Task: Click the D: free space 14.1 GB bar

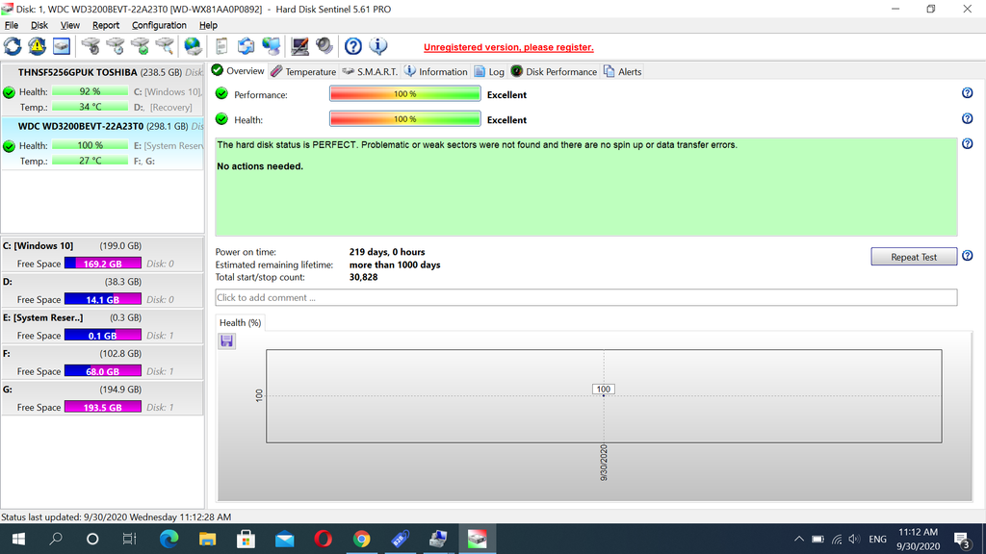Action: (102, 299)
